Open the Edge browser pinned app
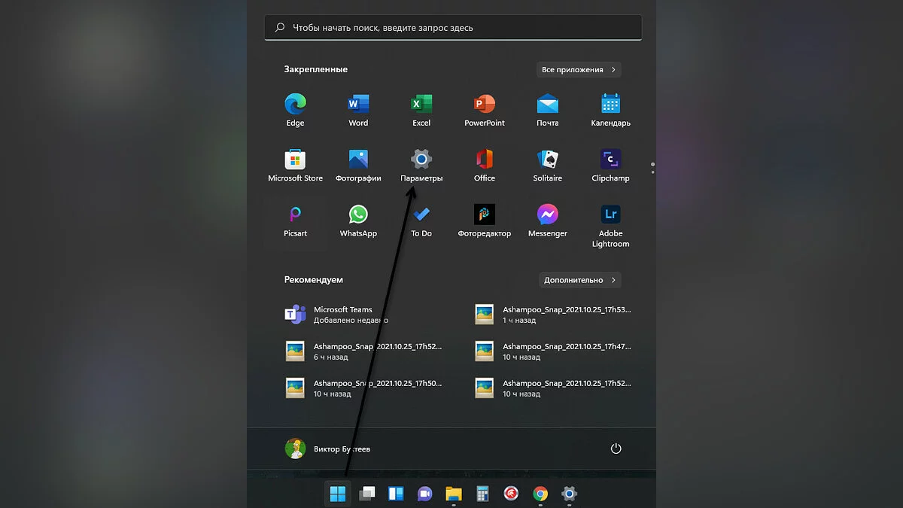This screenshot has height=508, width=903. coord(295,111)
